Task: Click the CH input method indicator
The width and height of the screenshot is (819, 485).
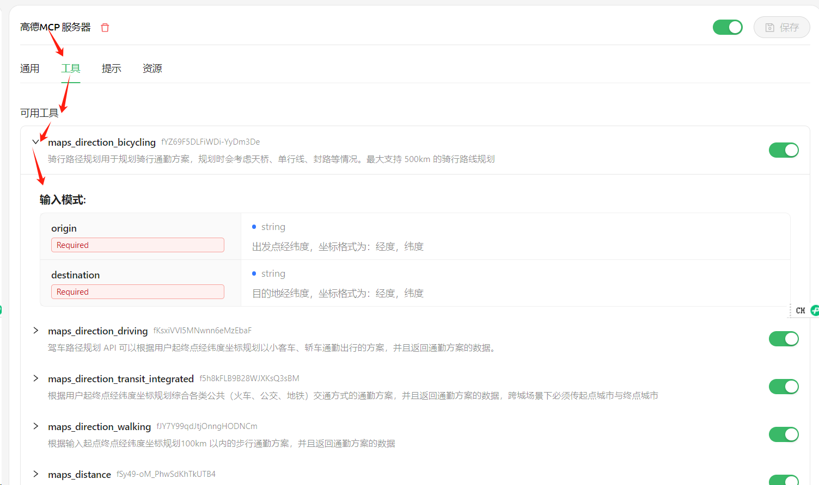Action: (x=800, y=310)
